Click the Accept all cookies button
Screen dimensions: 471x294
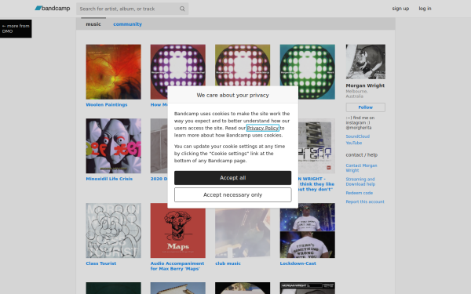coord(233,178)
